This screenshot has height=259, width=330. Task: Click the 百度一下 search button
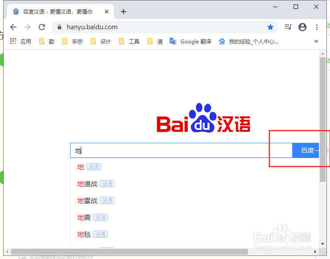306,150
